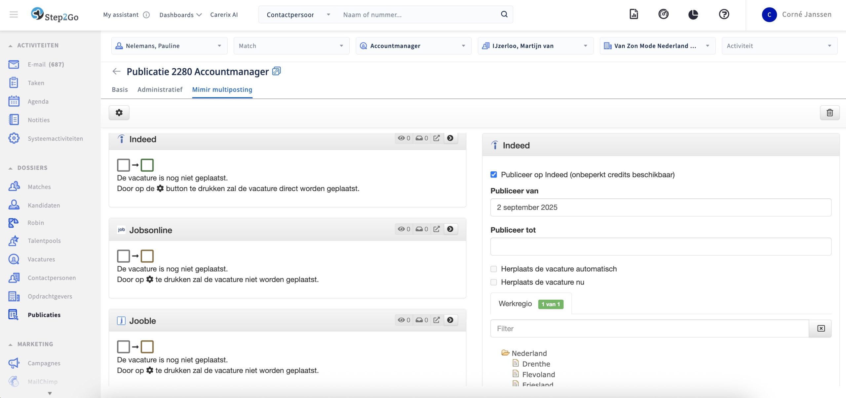Expand the Match dropdown
The width and height of the screenshot is (846, 398).
(x=291, y=46)
